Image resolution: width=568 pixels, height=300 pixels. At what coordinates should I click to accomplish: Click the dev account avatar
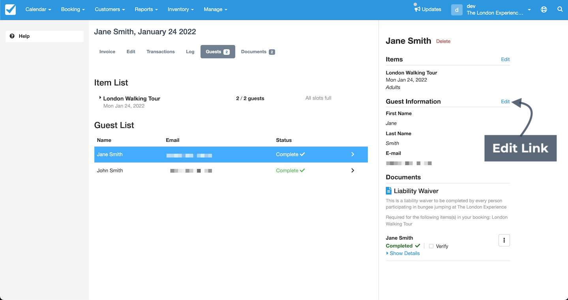[x=457, y=10]
